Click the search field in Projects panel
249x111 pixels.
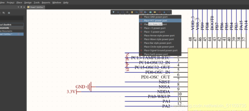[x=12, y=18]
